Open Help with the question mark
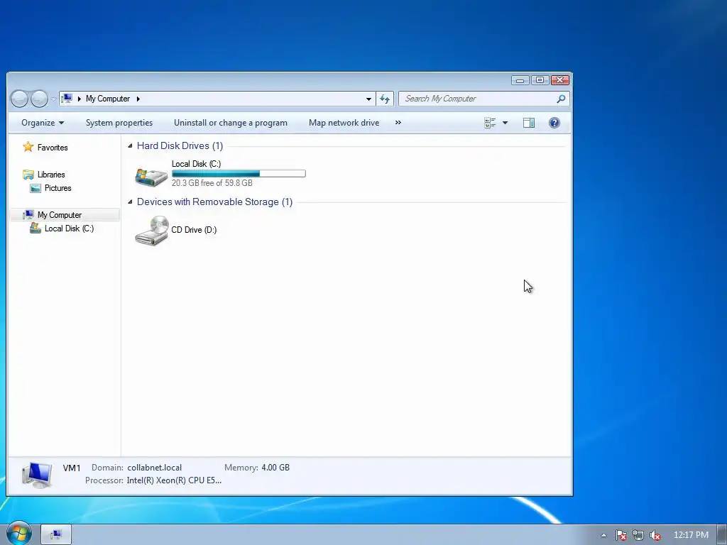Viewport: 727px width, 545px height. (554, 123)
